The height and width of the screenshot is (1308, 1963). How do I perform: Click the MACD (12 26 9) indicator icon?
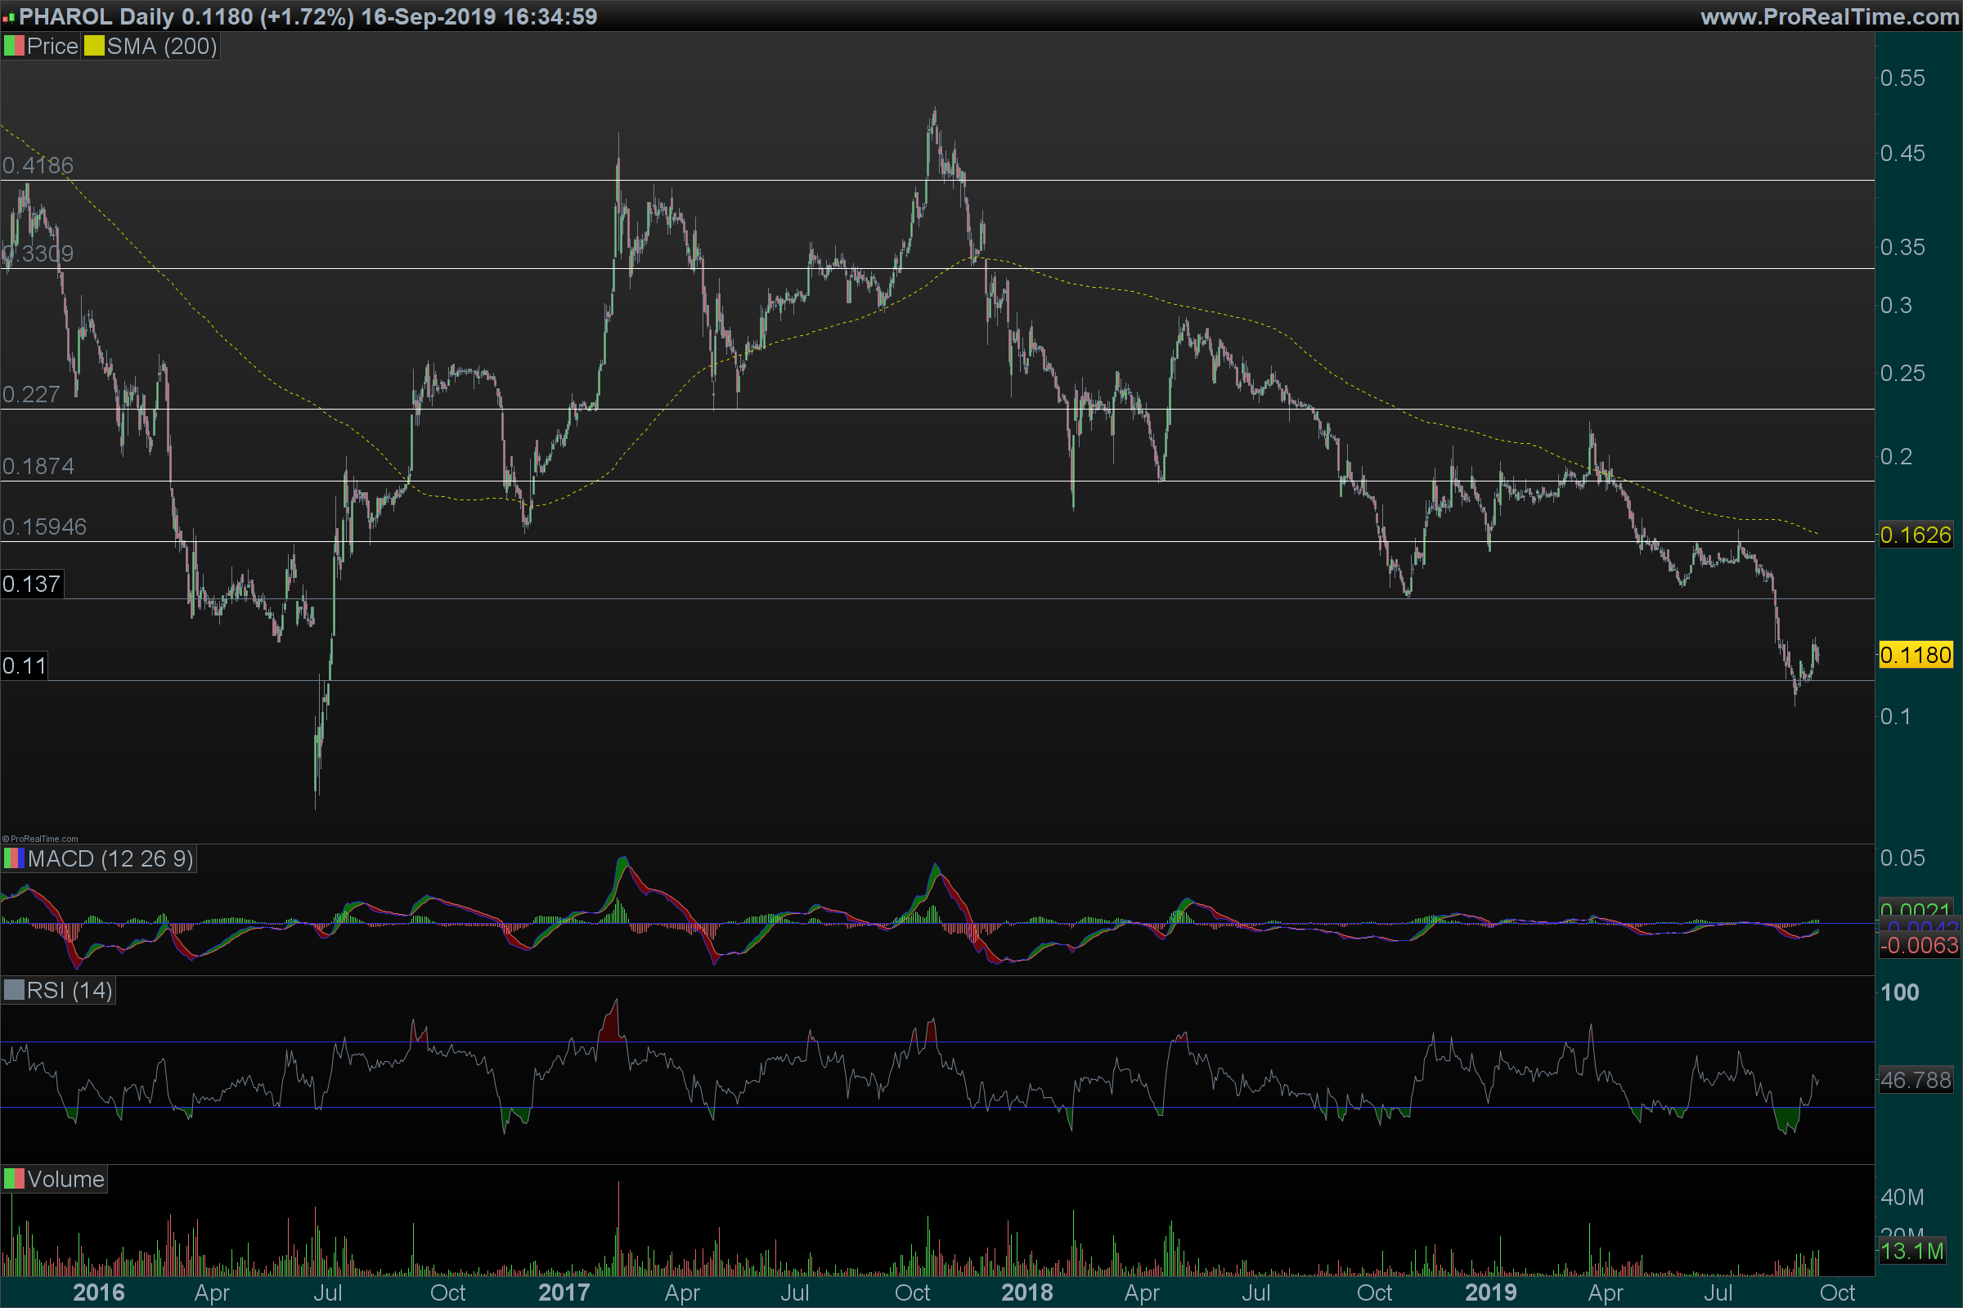click(x=13, y=858)
